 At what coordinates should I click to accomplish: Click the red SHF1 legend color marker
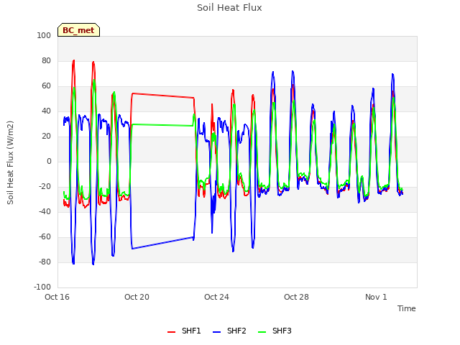click(171, 332)
